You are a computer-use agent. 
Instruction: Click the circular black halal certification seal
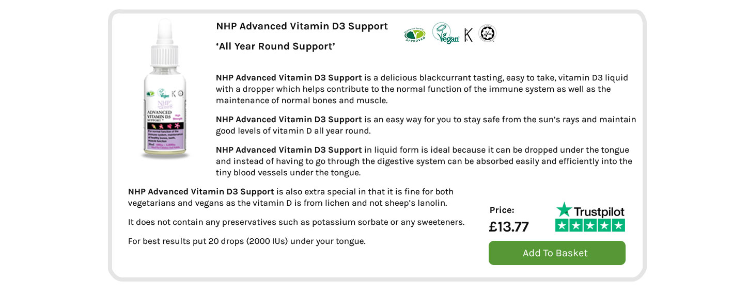[x=487, y=34]
